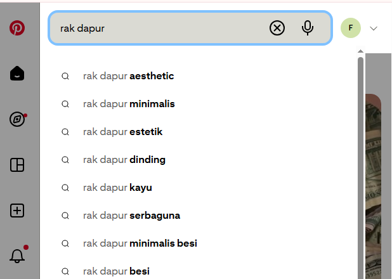Image resolution: width=392 pixels, height=279 pixels.
Task: Pick the rak dapur estetik suggestion
Action: pos(199,132)
